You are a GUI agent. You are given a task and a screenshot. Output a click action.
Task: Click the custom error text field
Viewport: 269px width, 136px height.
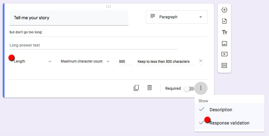tap(166, 61)
